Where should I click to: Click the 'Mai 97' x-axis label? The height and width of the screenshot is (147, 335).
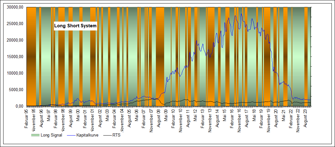(49, 115)
